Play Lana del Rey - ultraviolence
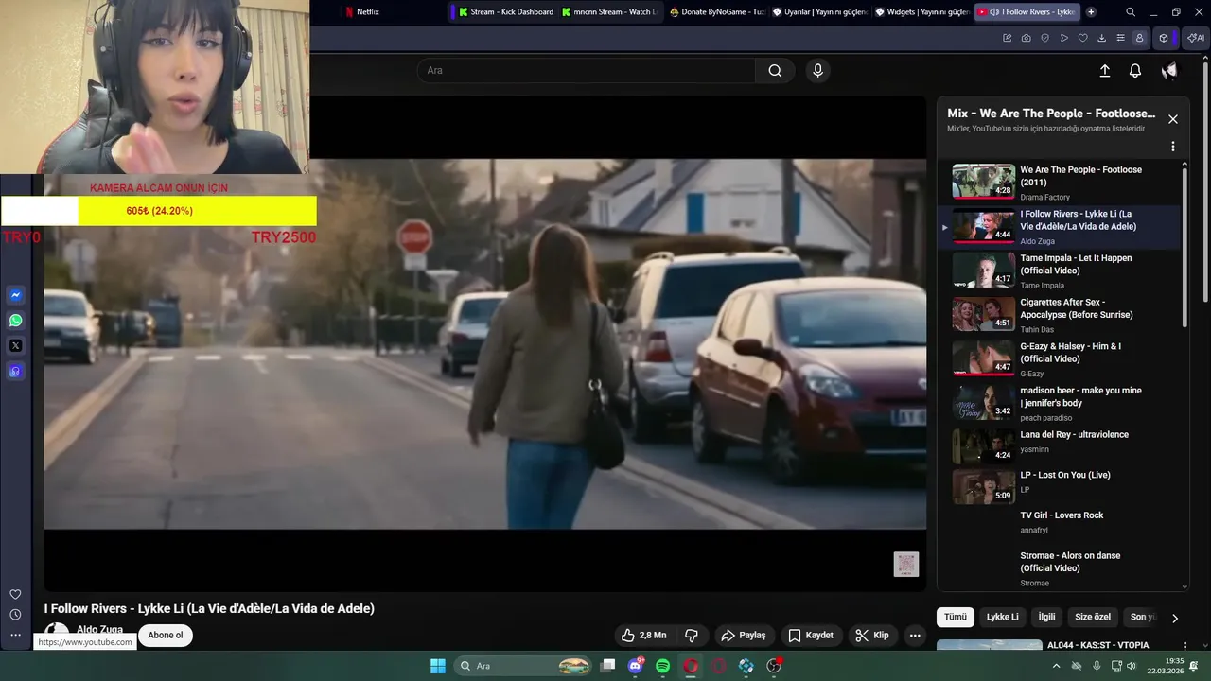The width and height of the screenshot is (1211, 681). (x=1060, y=445)
